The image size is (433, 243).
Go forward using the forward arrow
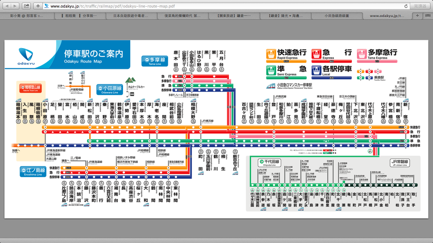[15, 6]
